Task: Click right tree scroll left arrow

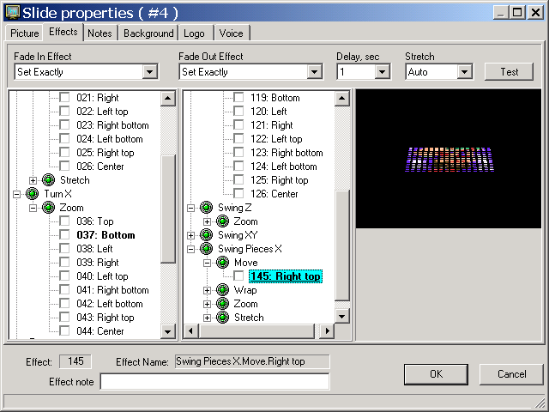Action: 190,331
